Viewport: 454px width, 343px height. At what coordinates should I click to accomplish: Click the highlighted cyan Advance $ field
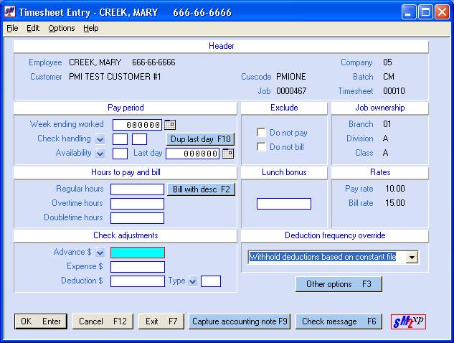137,253
